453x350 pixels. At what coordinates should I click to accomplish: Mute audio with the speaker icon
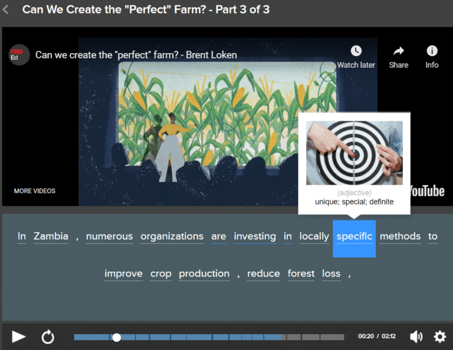pos(416,337)
